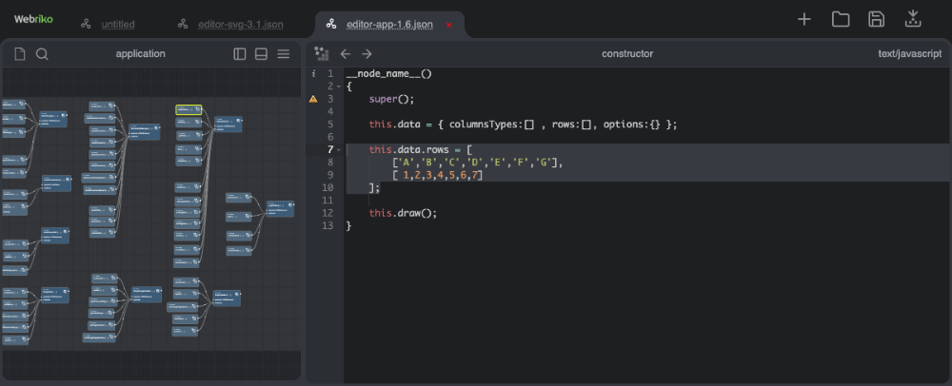Image resolution: width=952 pixels, height=386 pixels.
Task: Save the project with the floppy disk icon
Action: point(877,19)
